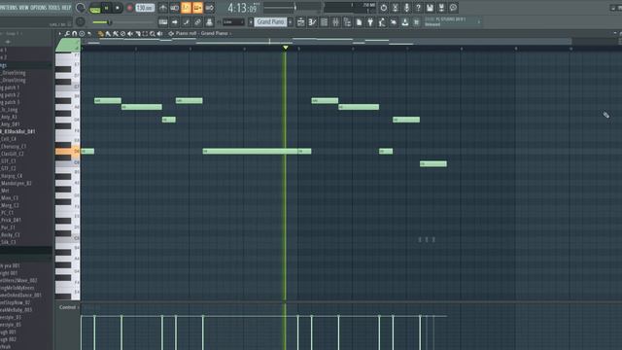
Task: Open the Stamp chord selector in piano roll
Action: click(x=82, y=34)
